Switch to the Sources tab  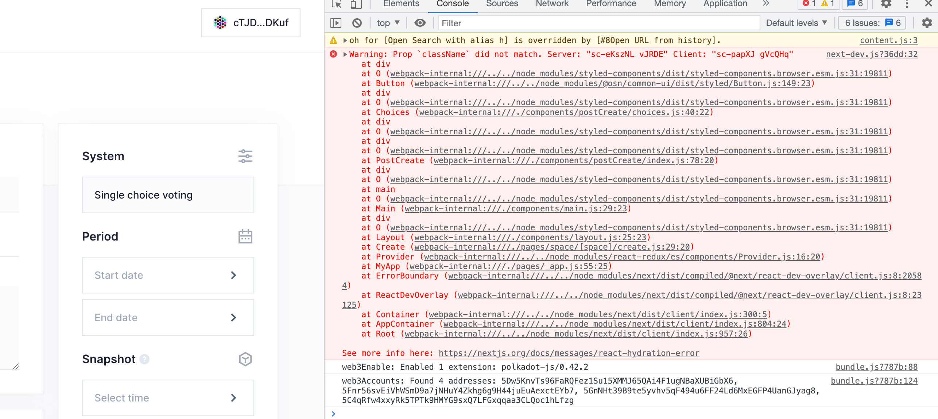pyautogui.click(x=502, y=4)
